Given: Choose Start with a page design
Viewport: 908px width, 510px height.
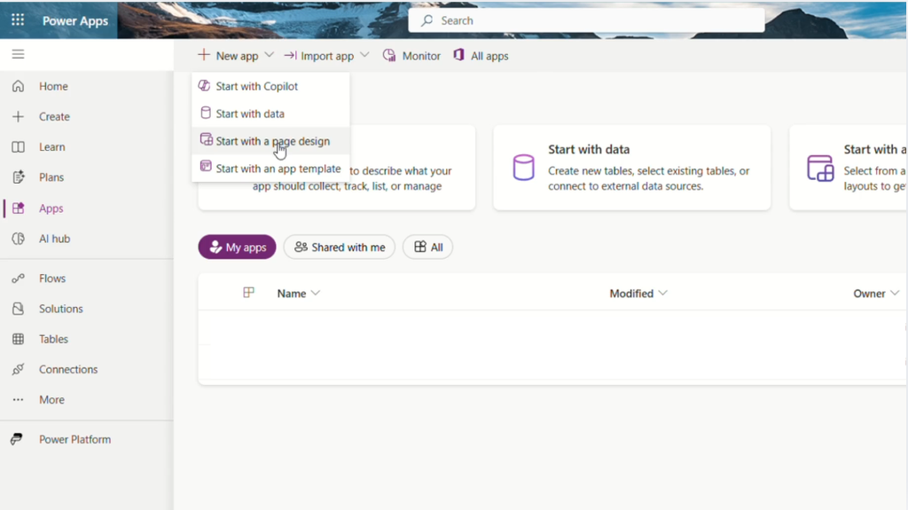Looking at the screenshot, I should click(x=270, y=141).
